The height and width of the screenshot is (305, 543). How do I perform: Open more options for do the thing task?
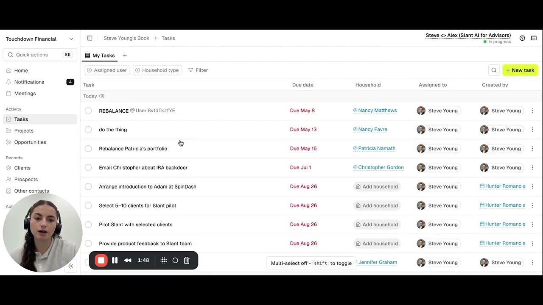coord(532,130)
